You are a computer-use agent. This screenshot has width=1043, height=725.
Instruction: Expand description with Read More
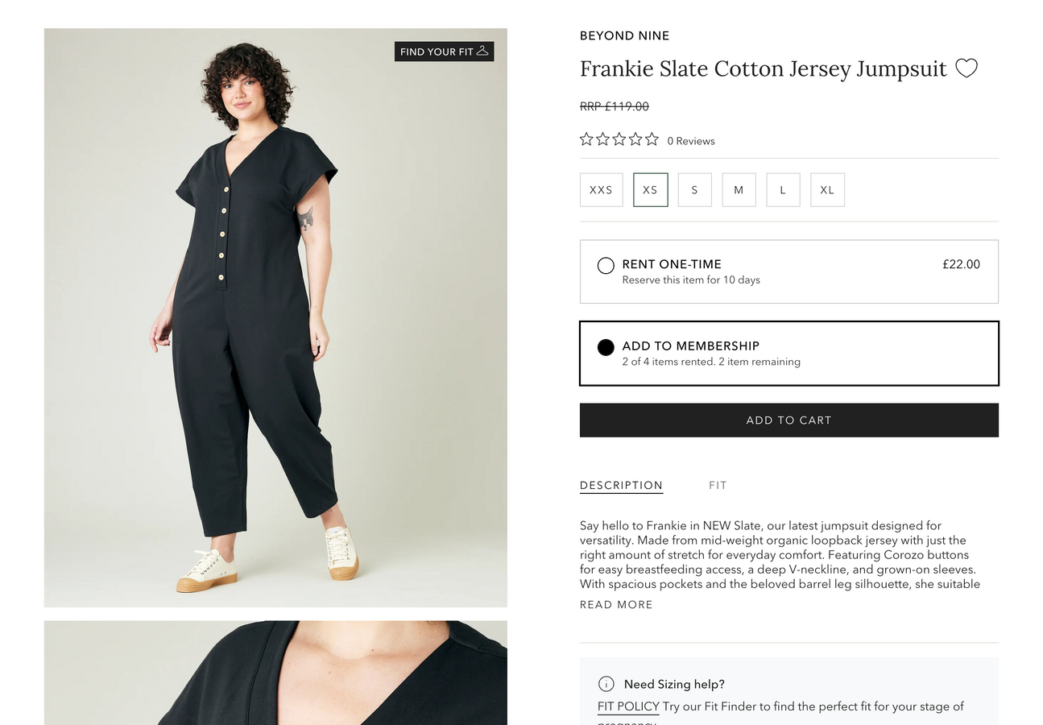click(616, 605)
